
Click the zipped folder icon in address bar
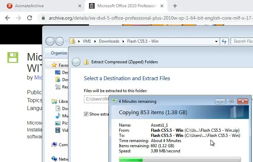tap(73, 41)
